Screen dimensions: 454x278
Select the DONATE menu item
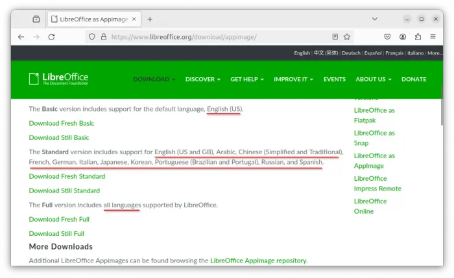click(414, 79)
